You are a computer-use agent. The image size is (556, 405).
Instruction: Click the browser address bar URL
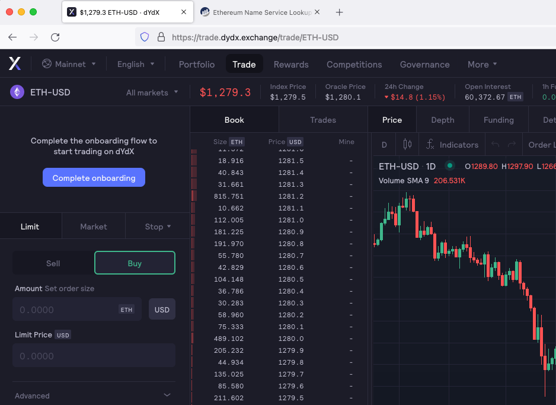[255, 37]
